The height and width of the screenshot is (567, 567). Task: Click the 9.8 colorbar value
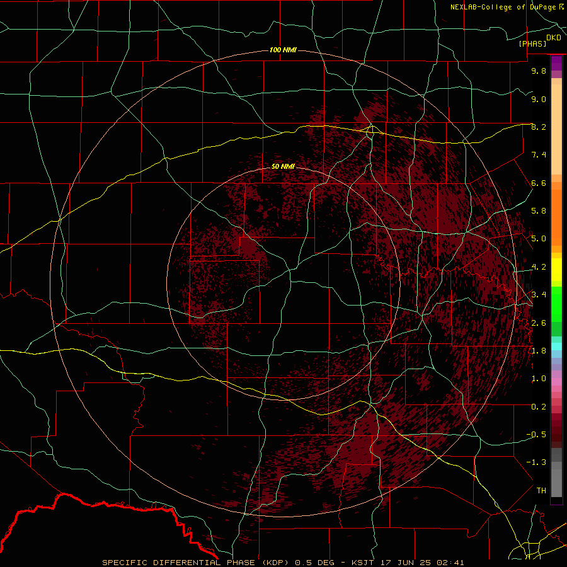coord(539,71)
